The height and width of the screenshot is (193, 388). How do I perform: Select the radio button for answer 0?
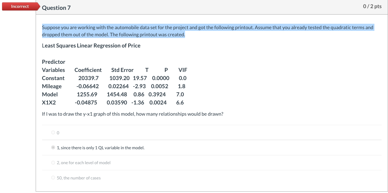point(53,133)
